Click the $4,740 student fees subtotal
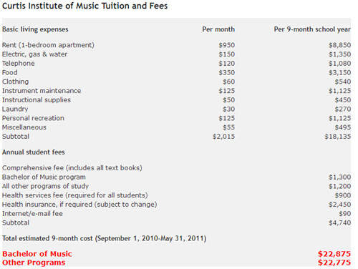The image size is (358, 269). [339, 222]
